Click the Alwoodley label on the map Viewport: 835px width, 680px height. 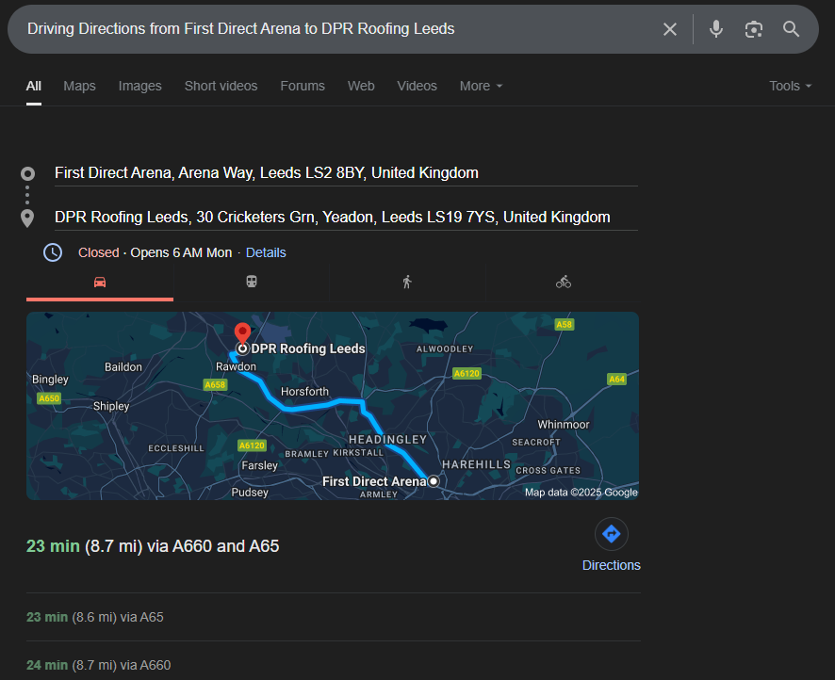[445, 349]
